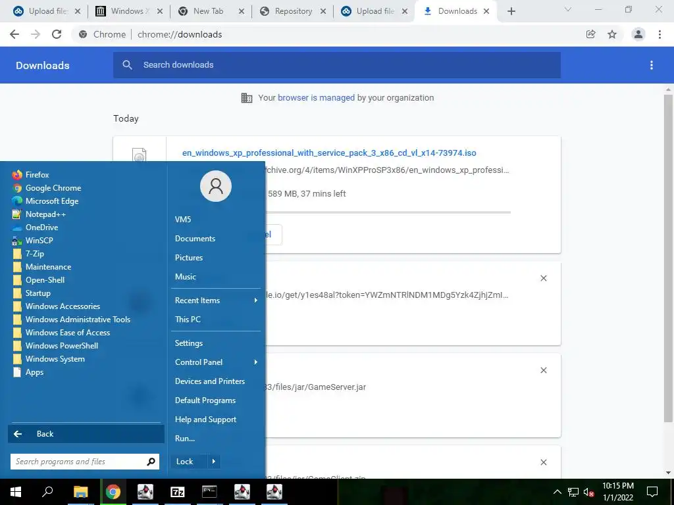
Task: Open Documents from the start menu
Action: 195,238
